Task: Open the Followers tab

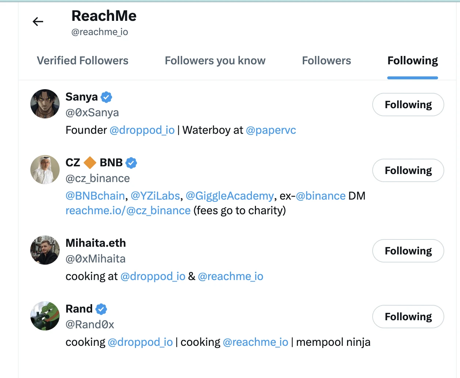Action: point(326,61)
